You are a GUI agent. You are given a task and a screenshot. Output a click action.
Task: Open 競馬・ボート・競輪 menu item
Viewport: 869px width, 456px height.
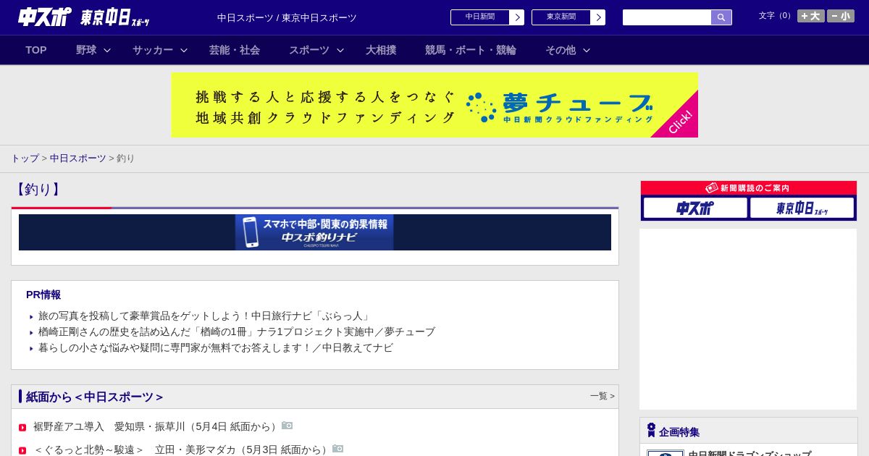[x=471, y=50]
